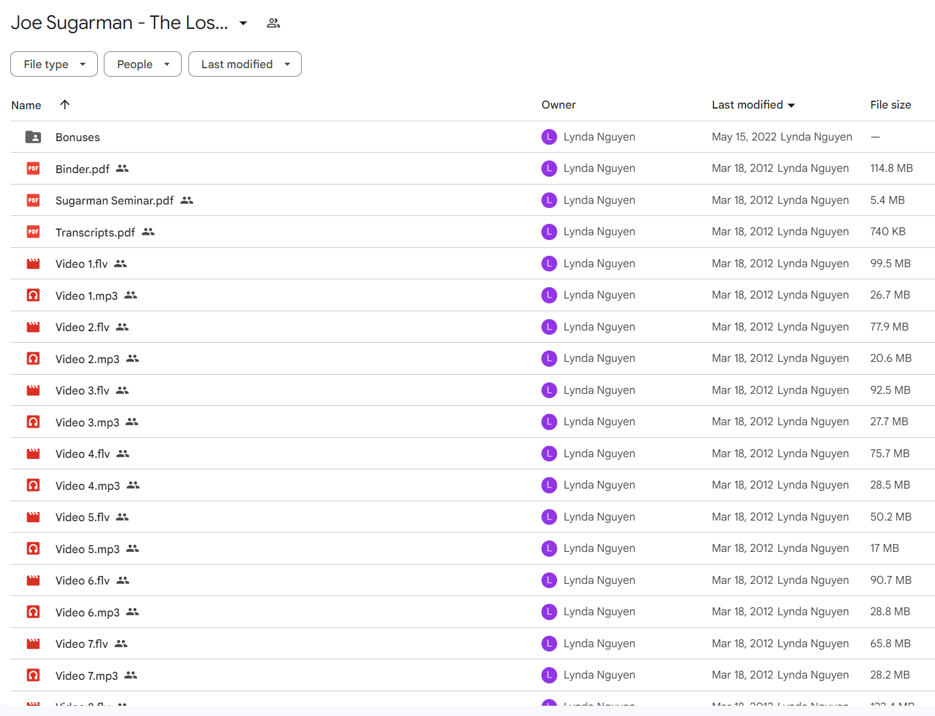Sort by the Name column header
This screenshot has height=716, width=935.
[26, 105]
